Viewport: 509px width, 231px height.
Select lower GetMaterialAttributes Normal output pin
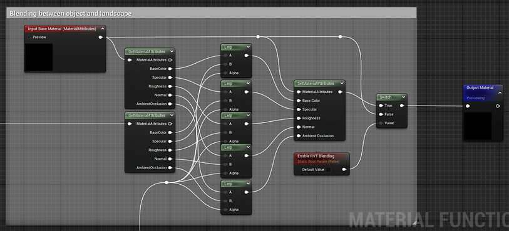coord(170,159)
